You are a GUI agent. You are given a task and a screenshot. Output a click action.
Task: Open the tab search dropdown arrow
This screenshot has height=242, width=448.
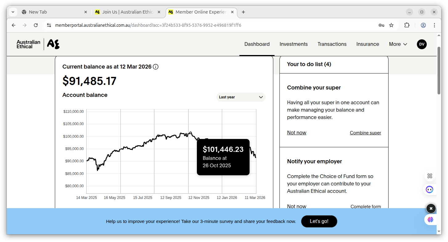(x=13, y=12)
